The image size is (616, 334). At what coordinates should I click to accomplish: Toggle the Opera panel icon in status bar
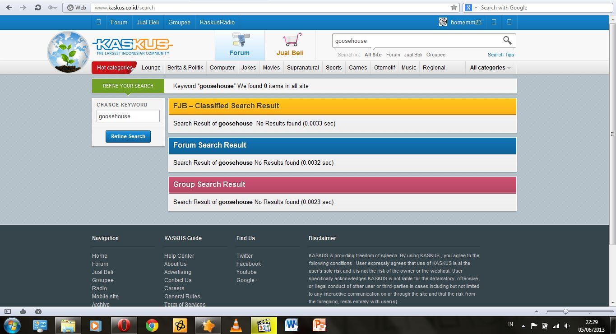pyautogui.click(x=8, y=311)
